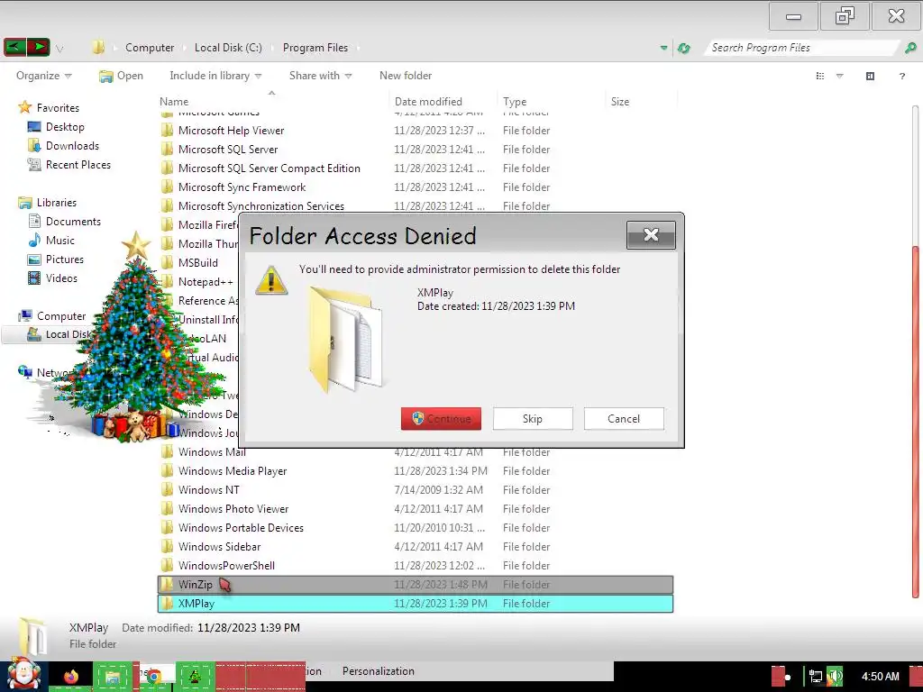Cancel the Folder Access Denied dialog

point(624,418)
